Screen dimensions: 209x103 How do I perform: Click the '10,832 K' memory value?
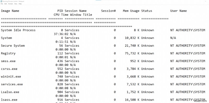coord(132,38)
